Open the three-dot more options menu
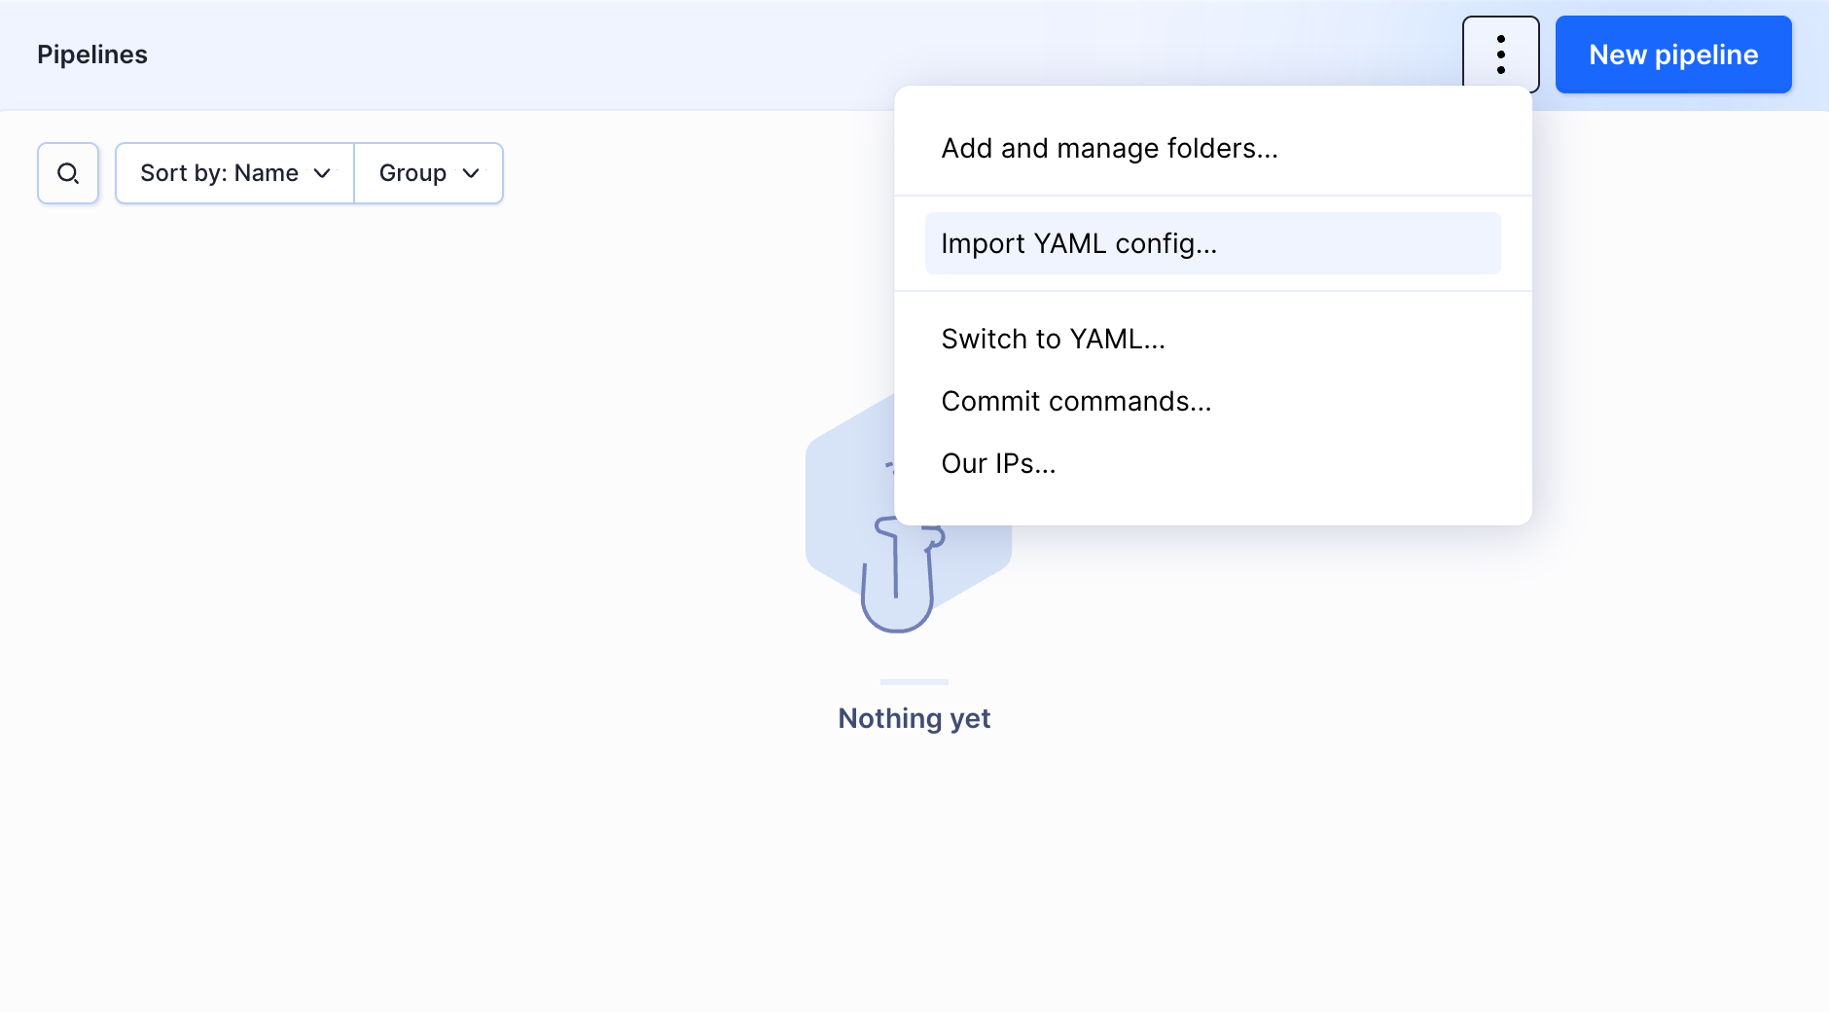This screenshot has width=1829, height=1012. tap(1500, 54)
